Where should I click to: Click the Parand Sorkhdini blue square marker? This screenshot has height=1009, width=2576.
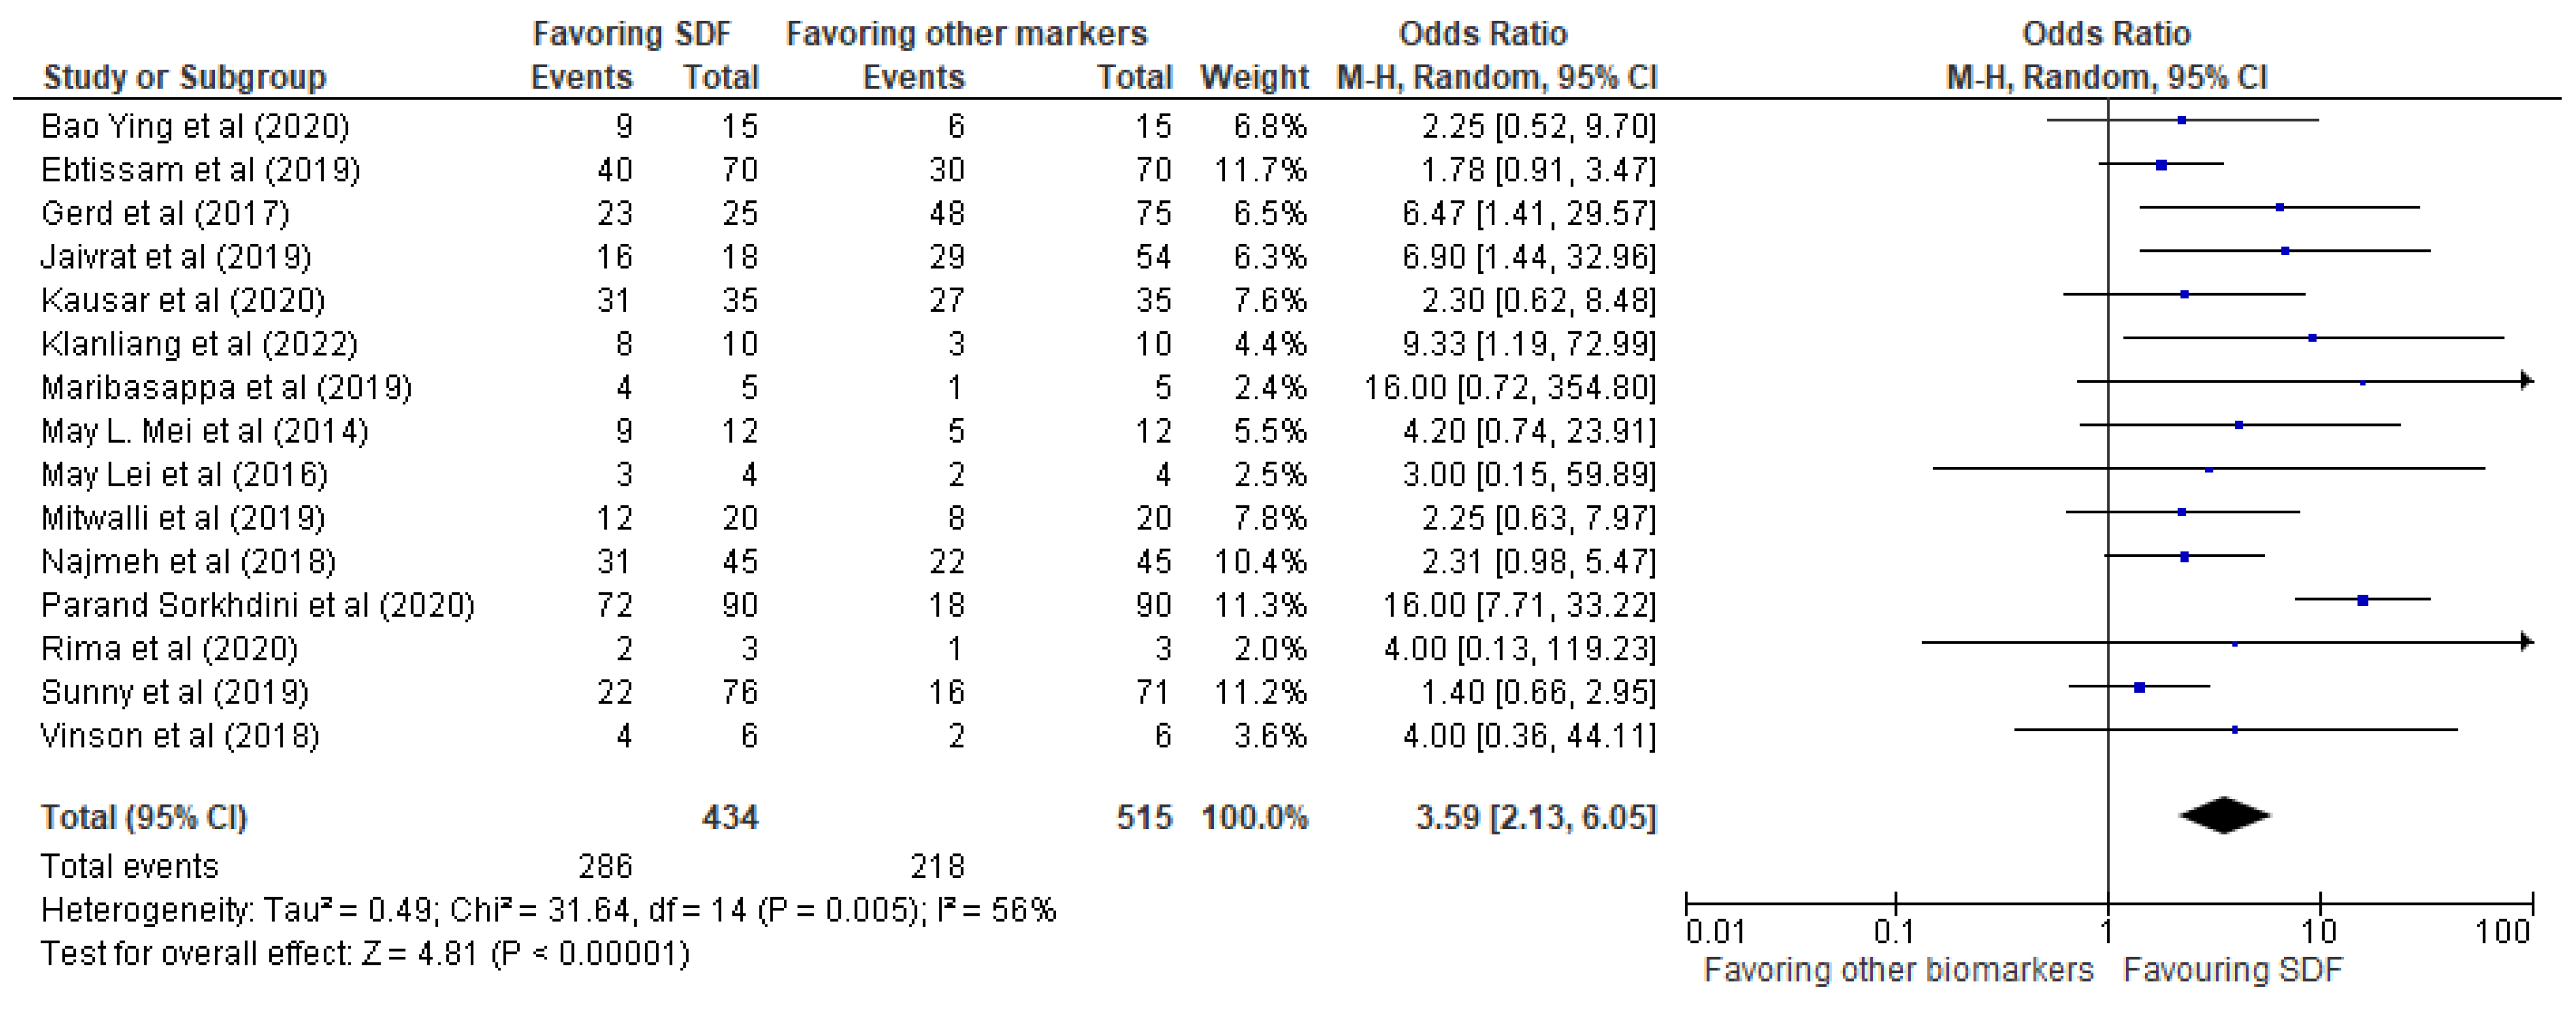click(2363, 600)
